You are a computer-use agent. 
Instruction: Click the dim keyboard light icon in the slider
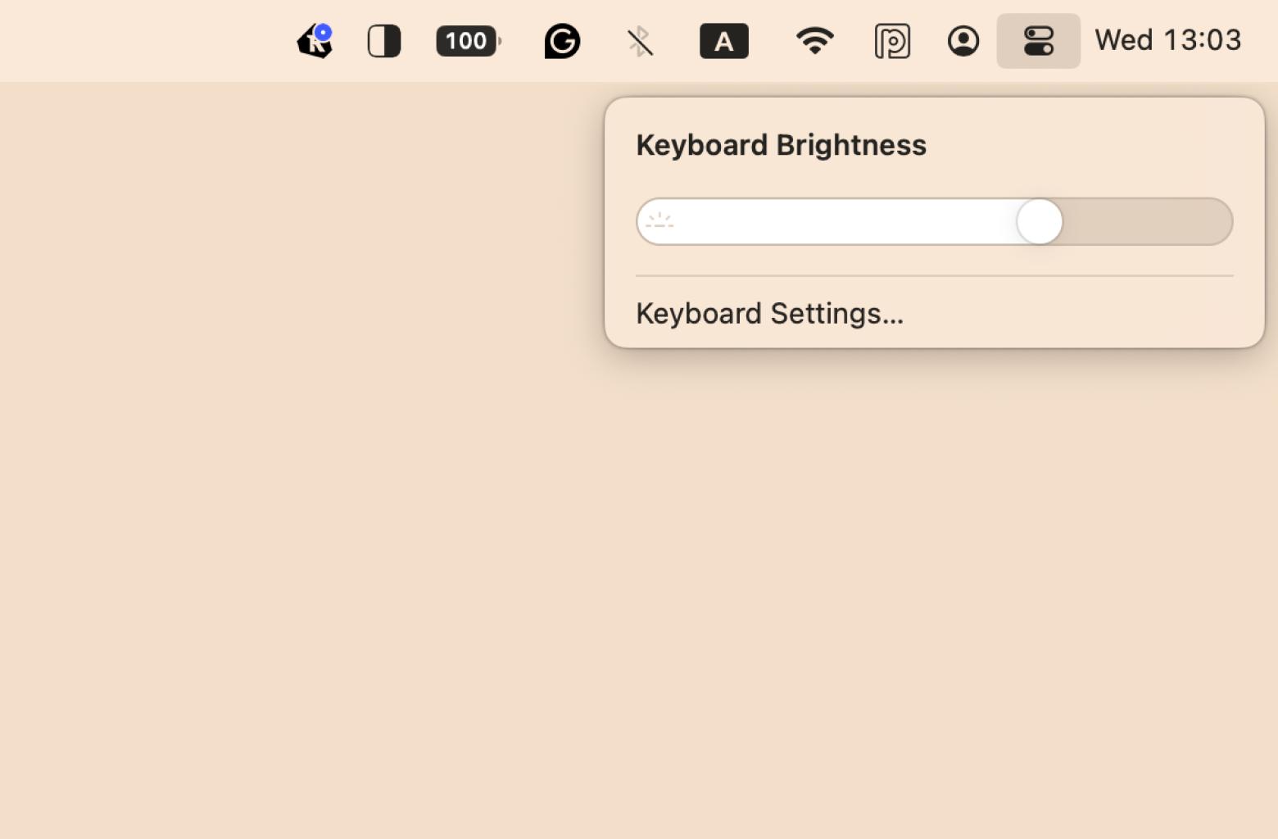pos(659,221)
